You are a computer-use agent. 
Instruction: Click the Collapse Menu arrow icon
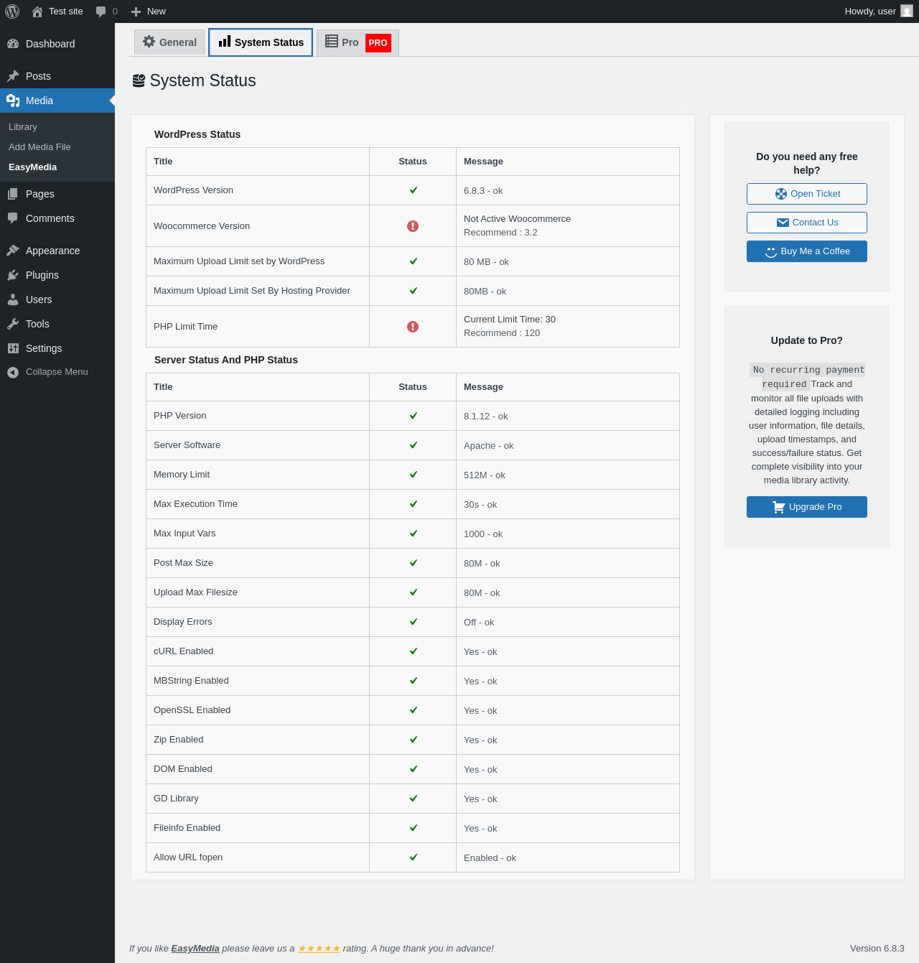click(x=13, y=372)
